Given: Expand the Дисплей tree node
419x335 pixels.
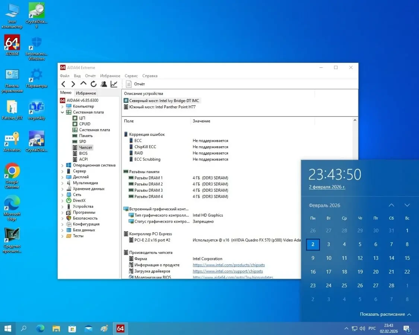Looking at the screenshot, I should pyautogui.click(x=62, y=177).
